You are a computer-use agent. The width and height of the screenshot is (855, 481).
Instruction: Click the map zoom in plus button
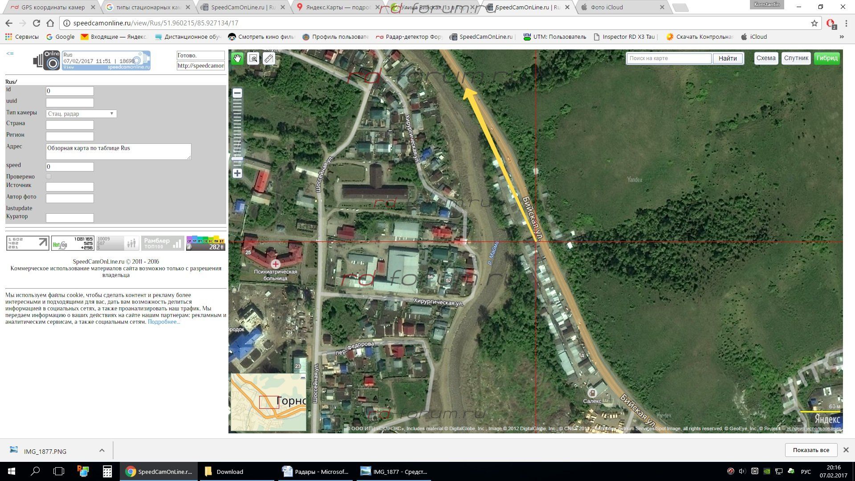(x=237, y=173)
